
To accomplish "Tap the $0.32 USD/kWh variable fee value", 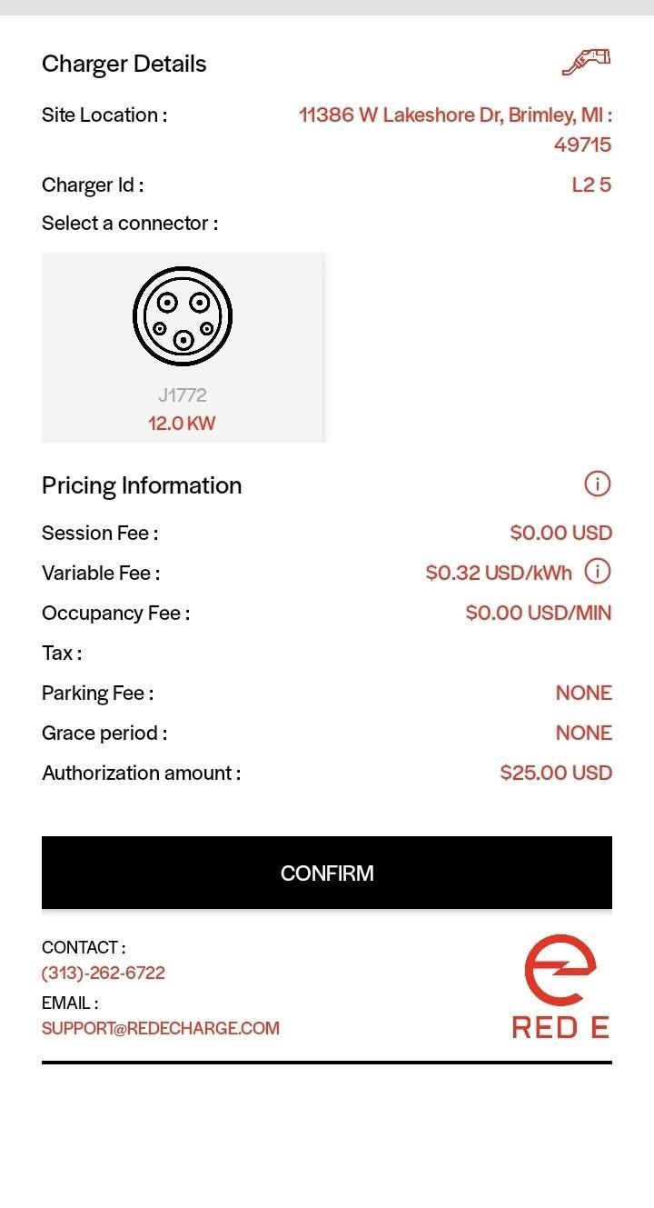I will pyautogui.click(x=499, y=573).
